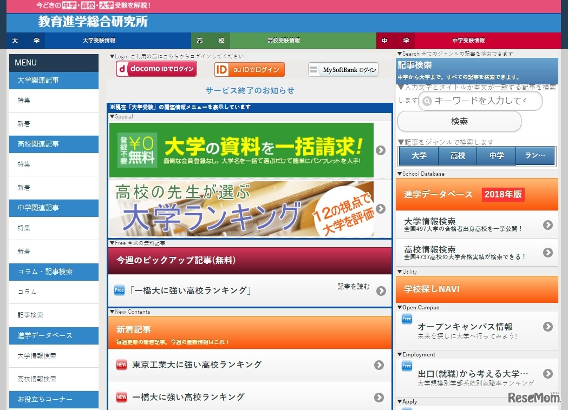
Task: Click the 大学資料一括請求 green banner
Action: pyautogui.click(x=241, y=150)
